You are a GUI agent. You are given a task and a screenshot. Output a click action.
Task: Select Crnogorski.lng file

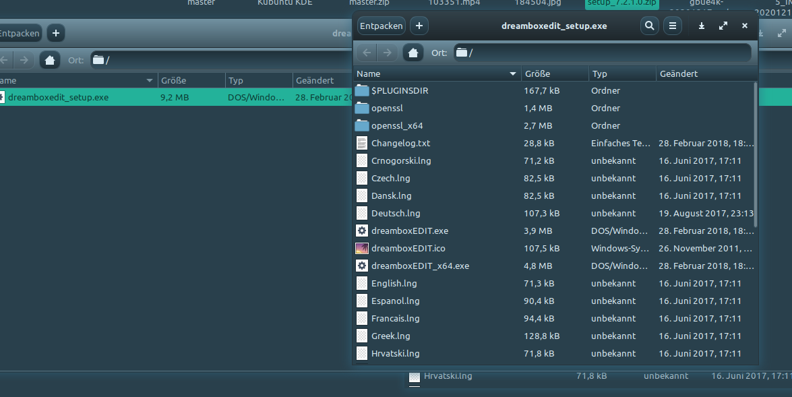tap(553, 160)
